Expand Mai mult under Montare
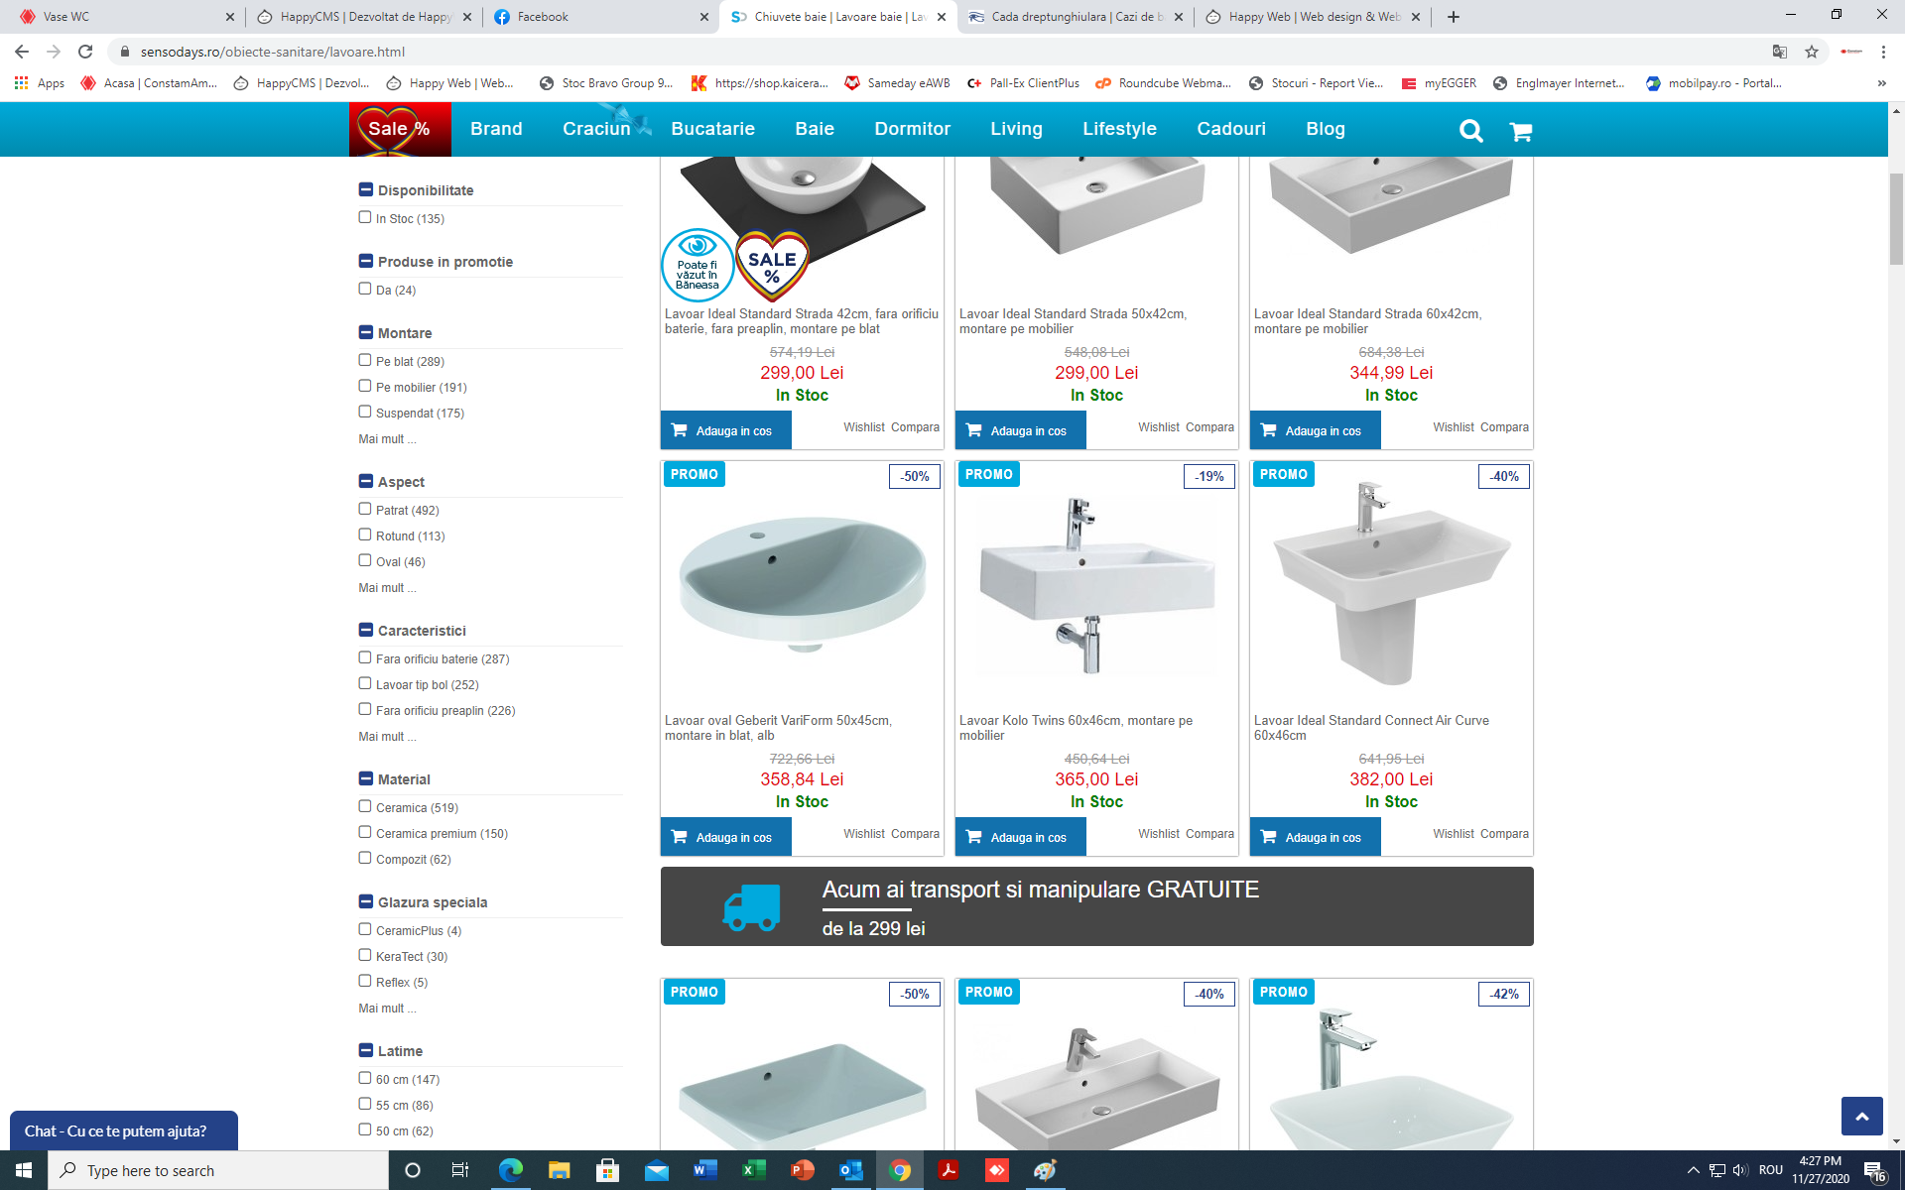 pyautogui.click(x=387, y=439)
